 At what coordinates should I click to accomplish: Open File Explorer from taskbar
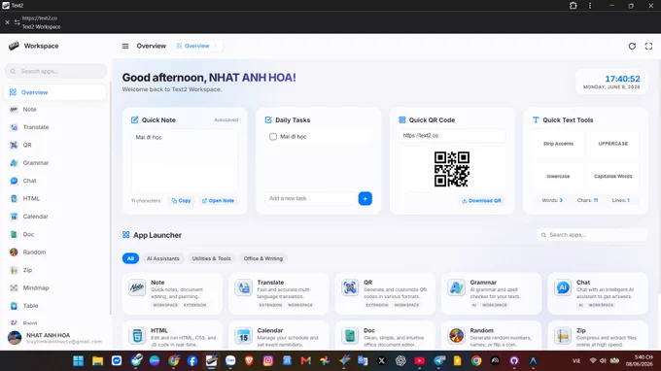coord(97,361)
